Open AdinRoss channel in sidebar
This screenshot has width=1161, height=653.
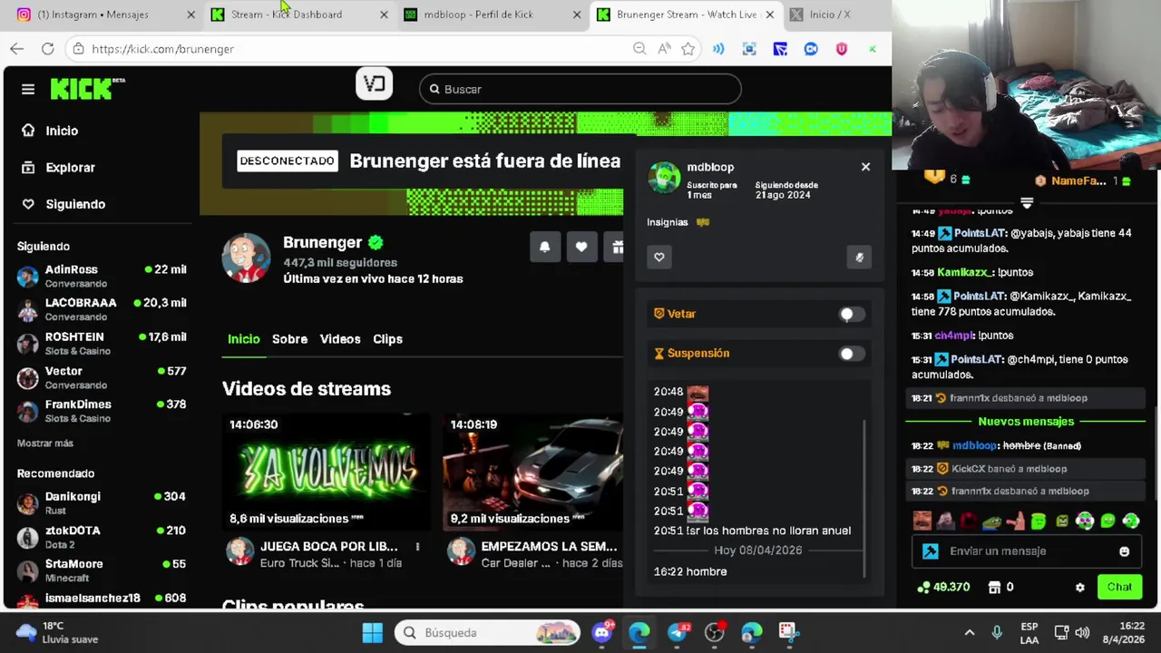coord(102,276)
